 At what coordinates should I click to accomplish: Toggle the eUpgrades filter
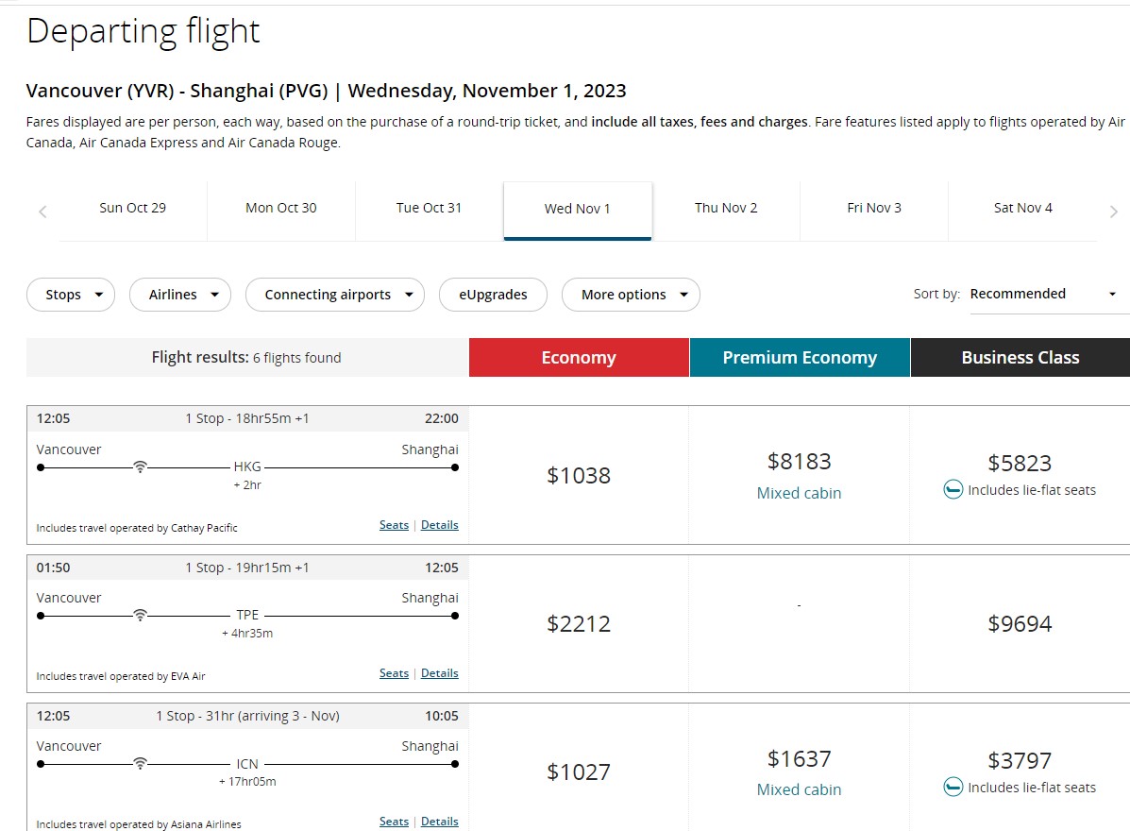(493, 295)
